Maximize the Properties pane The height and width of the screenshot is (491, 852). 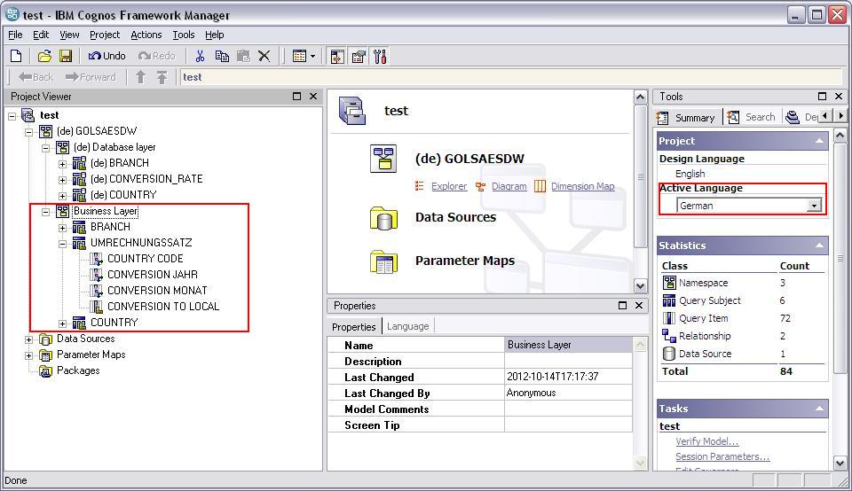622,306
